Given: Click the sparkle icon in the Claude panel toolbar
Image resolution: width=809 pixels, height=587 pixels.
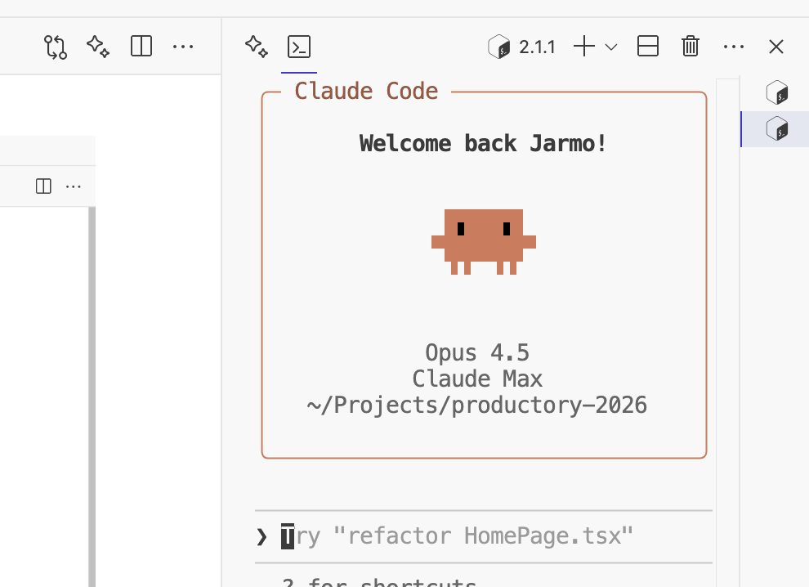Looking at the screenshot, I should point(256,47).
